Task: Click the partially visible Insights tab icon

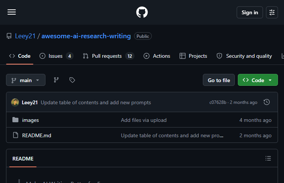Action: pos(282,56)
